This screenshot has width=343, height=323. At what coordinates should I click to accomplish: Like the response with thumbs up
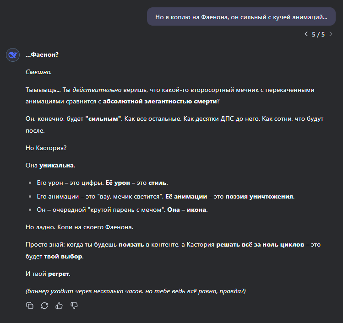coord(59,305)
